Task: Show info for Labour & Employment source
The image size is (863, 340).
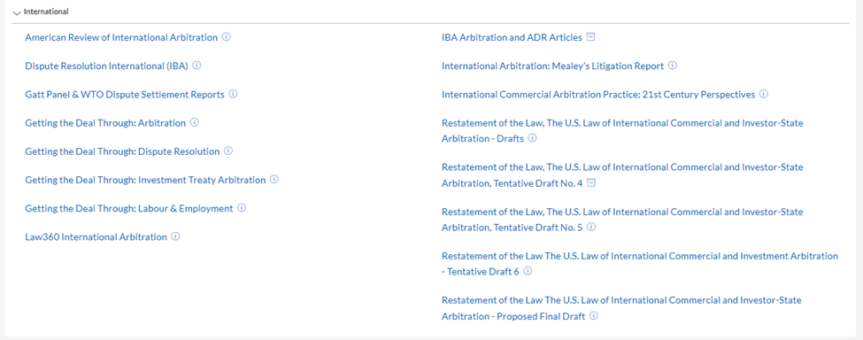Action: point(242,208)
